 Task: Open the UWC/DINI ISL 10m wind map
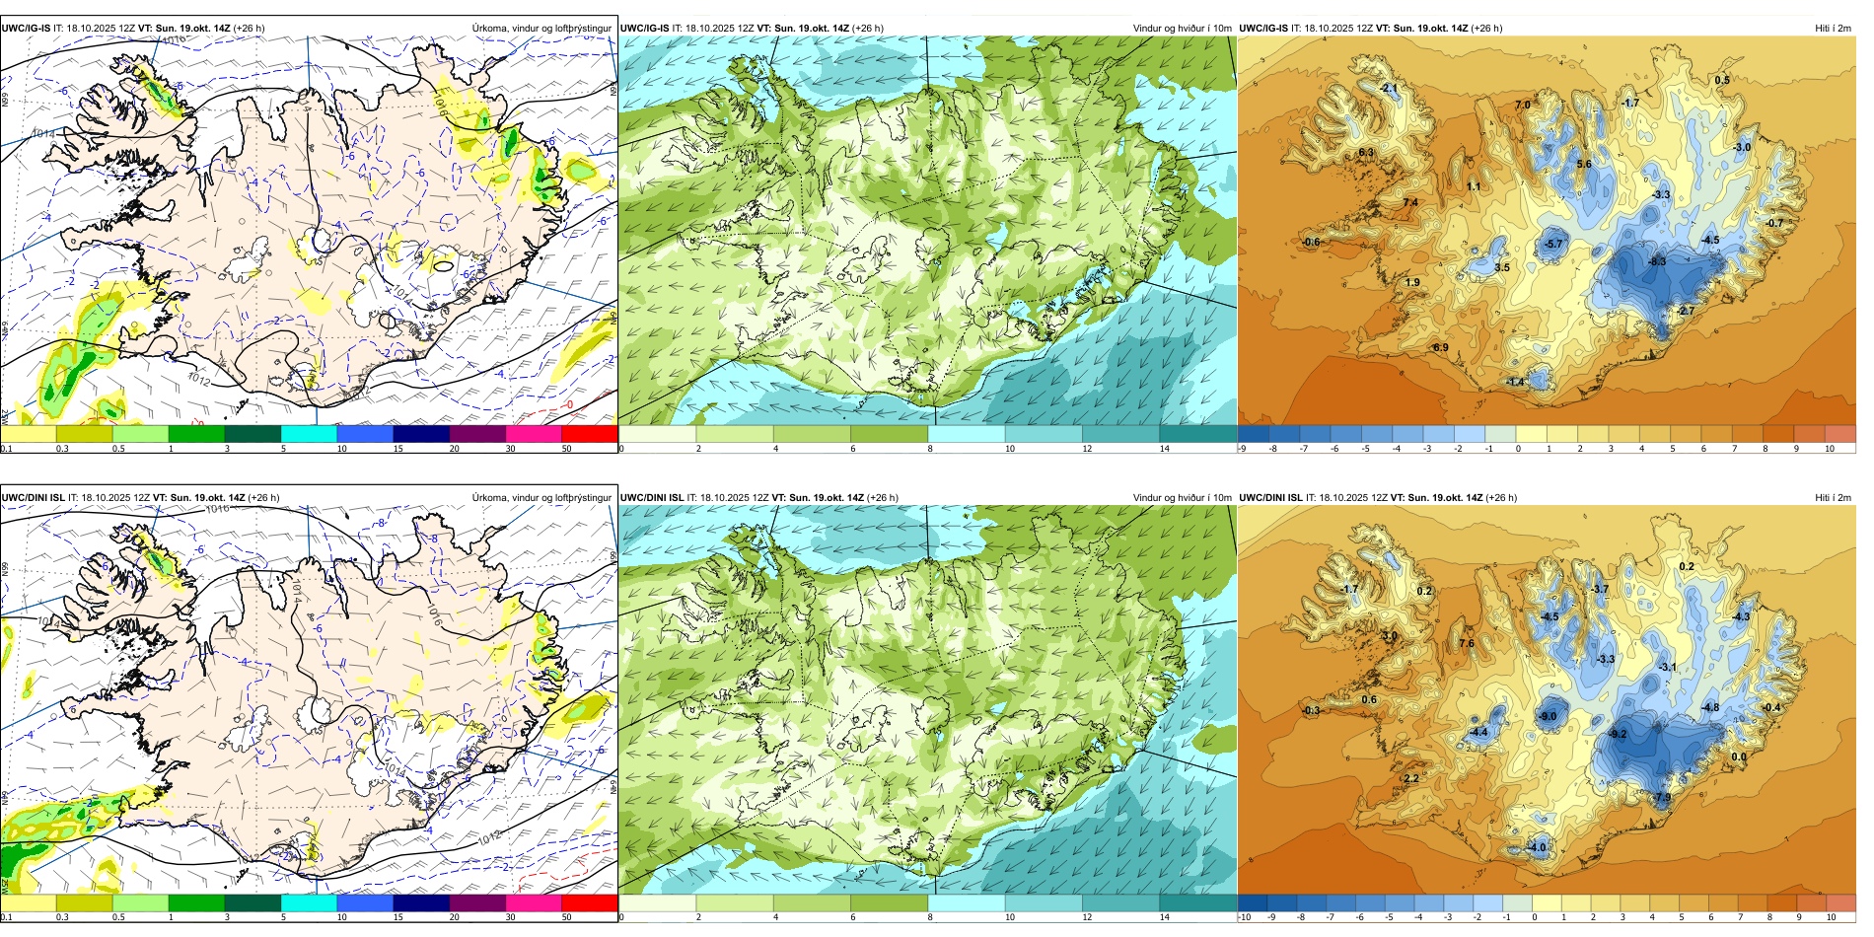928,700
